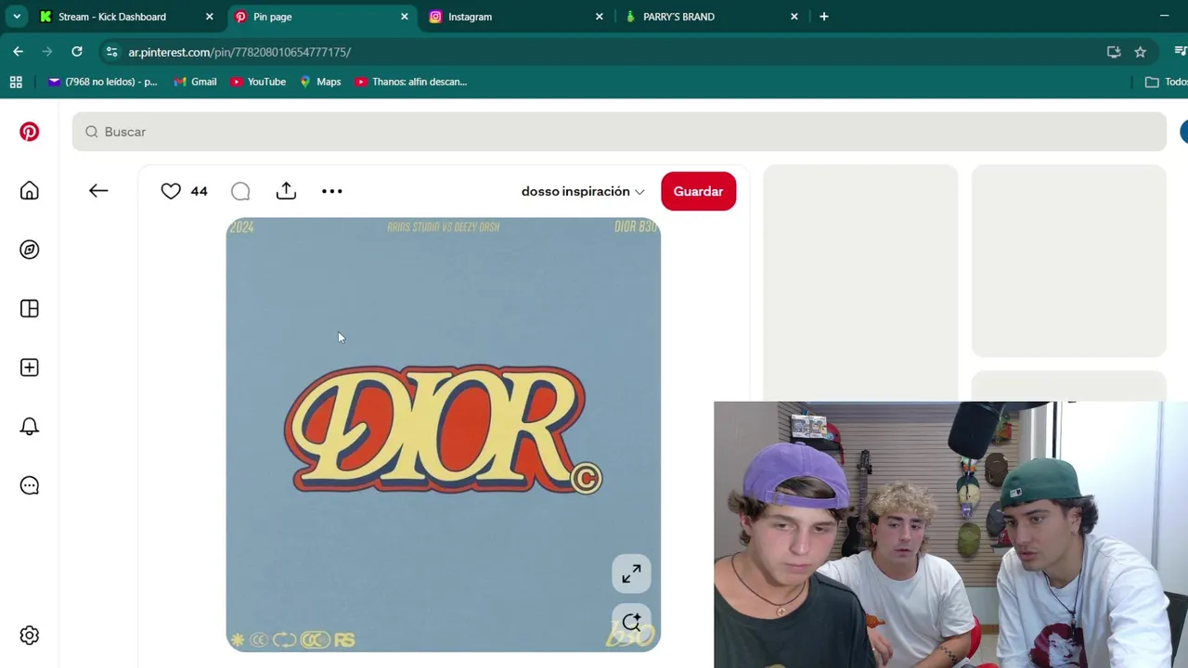Open comments bubble icon on pin
Screen dimensions: 1188x668
point(240,191)
